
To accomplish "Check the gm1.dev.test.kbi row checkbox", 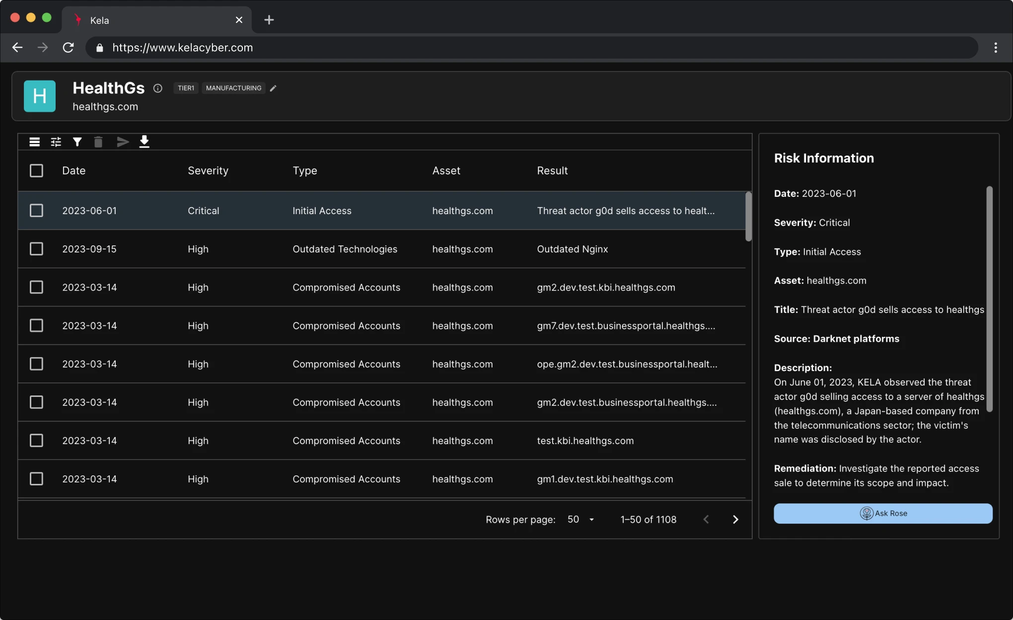I will coord(36,479).
